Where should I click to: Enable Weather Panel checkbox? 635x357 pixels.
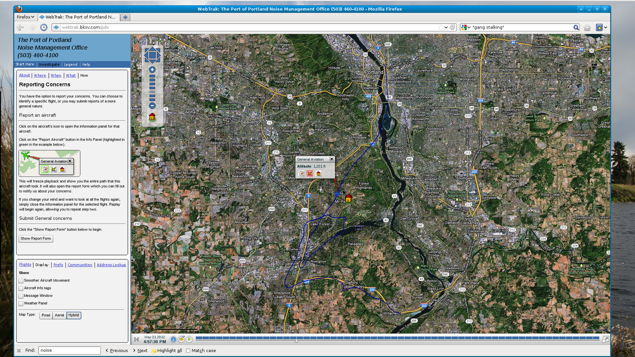[21, 303]
